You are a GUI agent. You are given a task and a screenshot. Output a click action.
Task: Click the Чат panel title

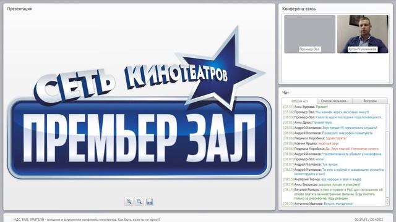tap(285, 92)
